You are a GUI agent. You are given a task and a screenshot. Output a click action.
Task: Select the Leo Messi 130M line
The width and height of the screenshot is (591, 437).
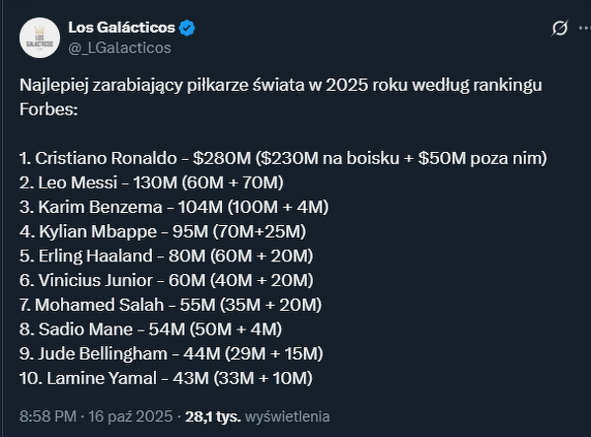tap(151, 182)
